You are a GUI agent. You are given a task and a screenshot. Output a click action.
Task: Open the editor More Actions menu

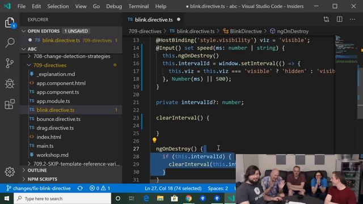352,19
